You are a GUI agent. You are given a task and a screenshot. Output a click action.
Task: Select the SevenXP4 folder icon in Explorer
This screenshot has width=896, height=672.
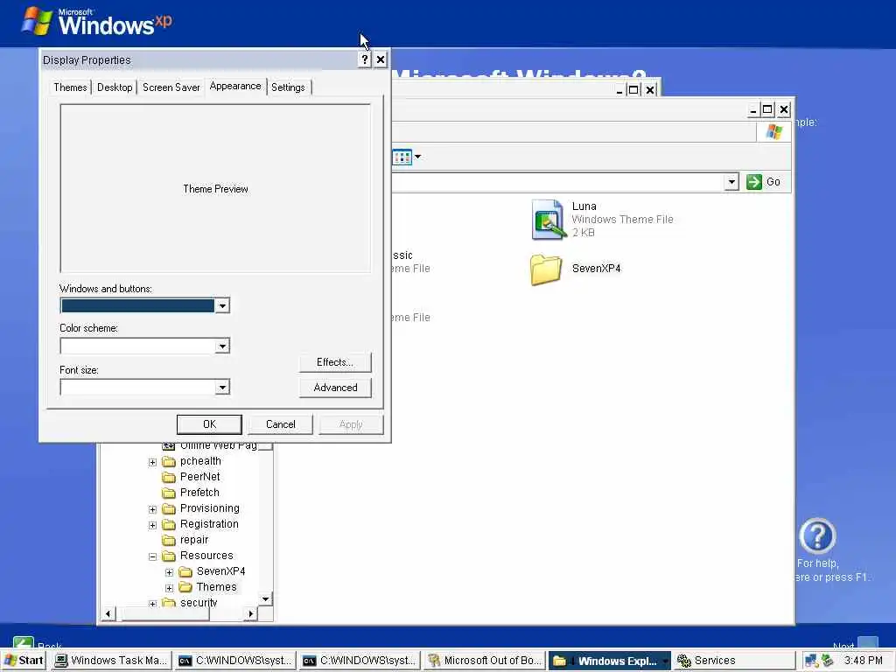(546, 269)
